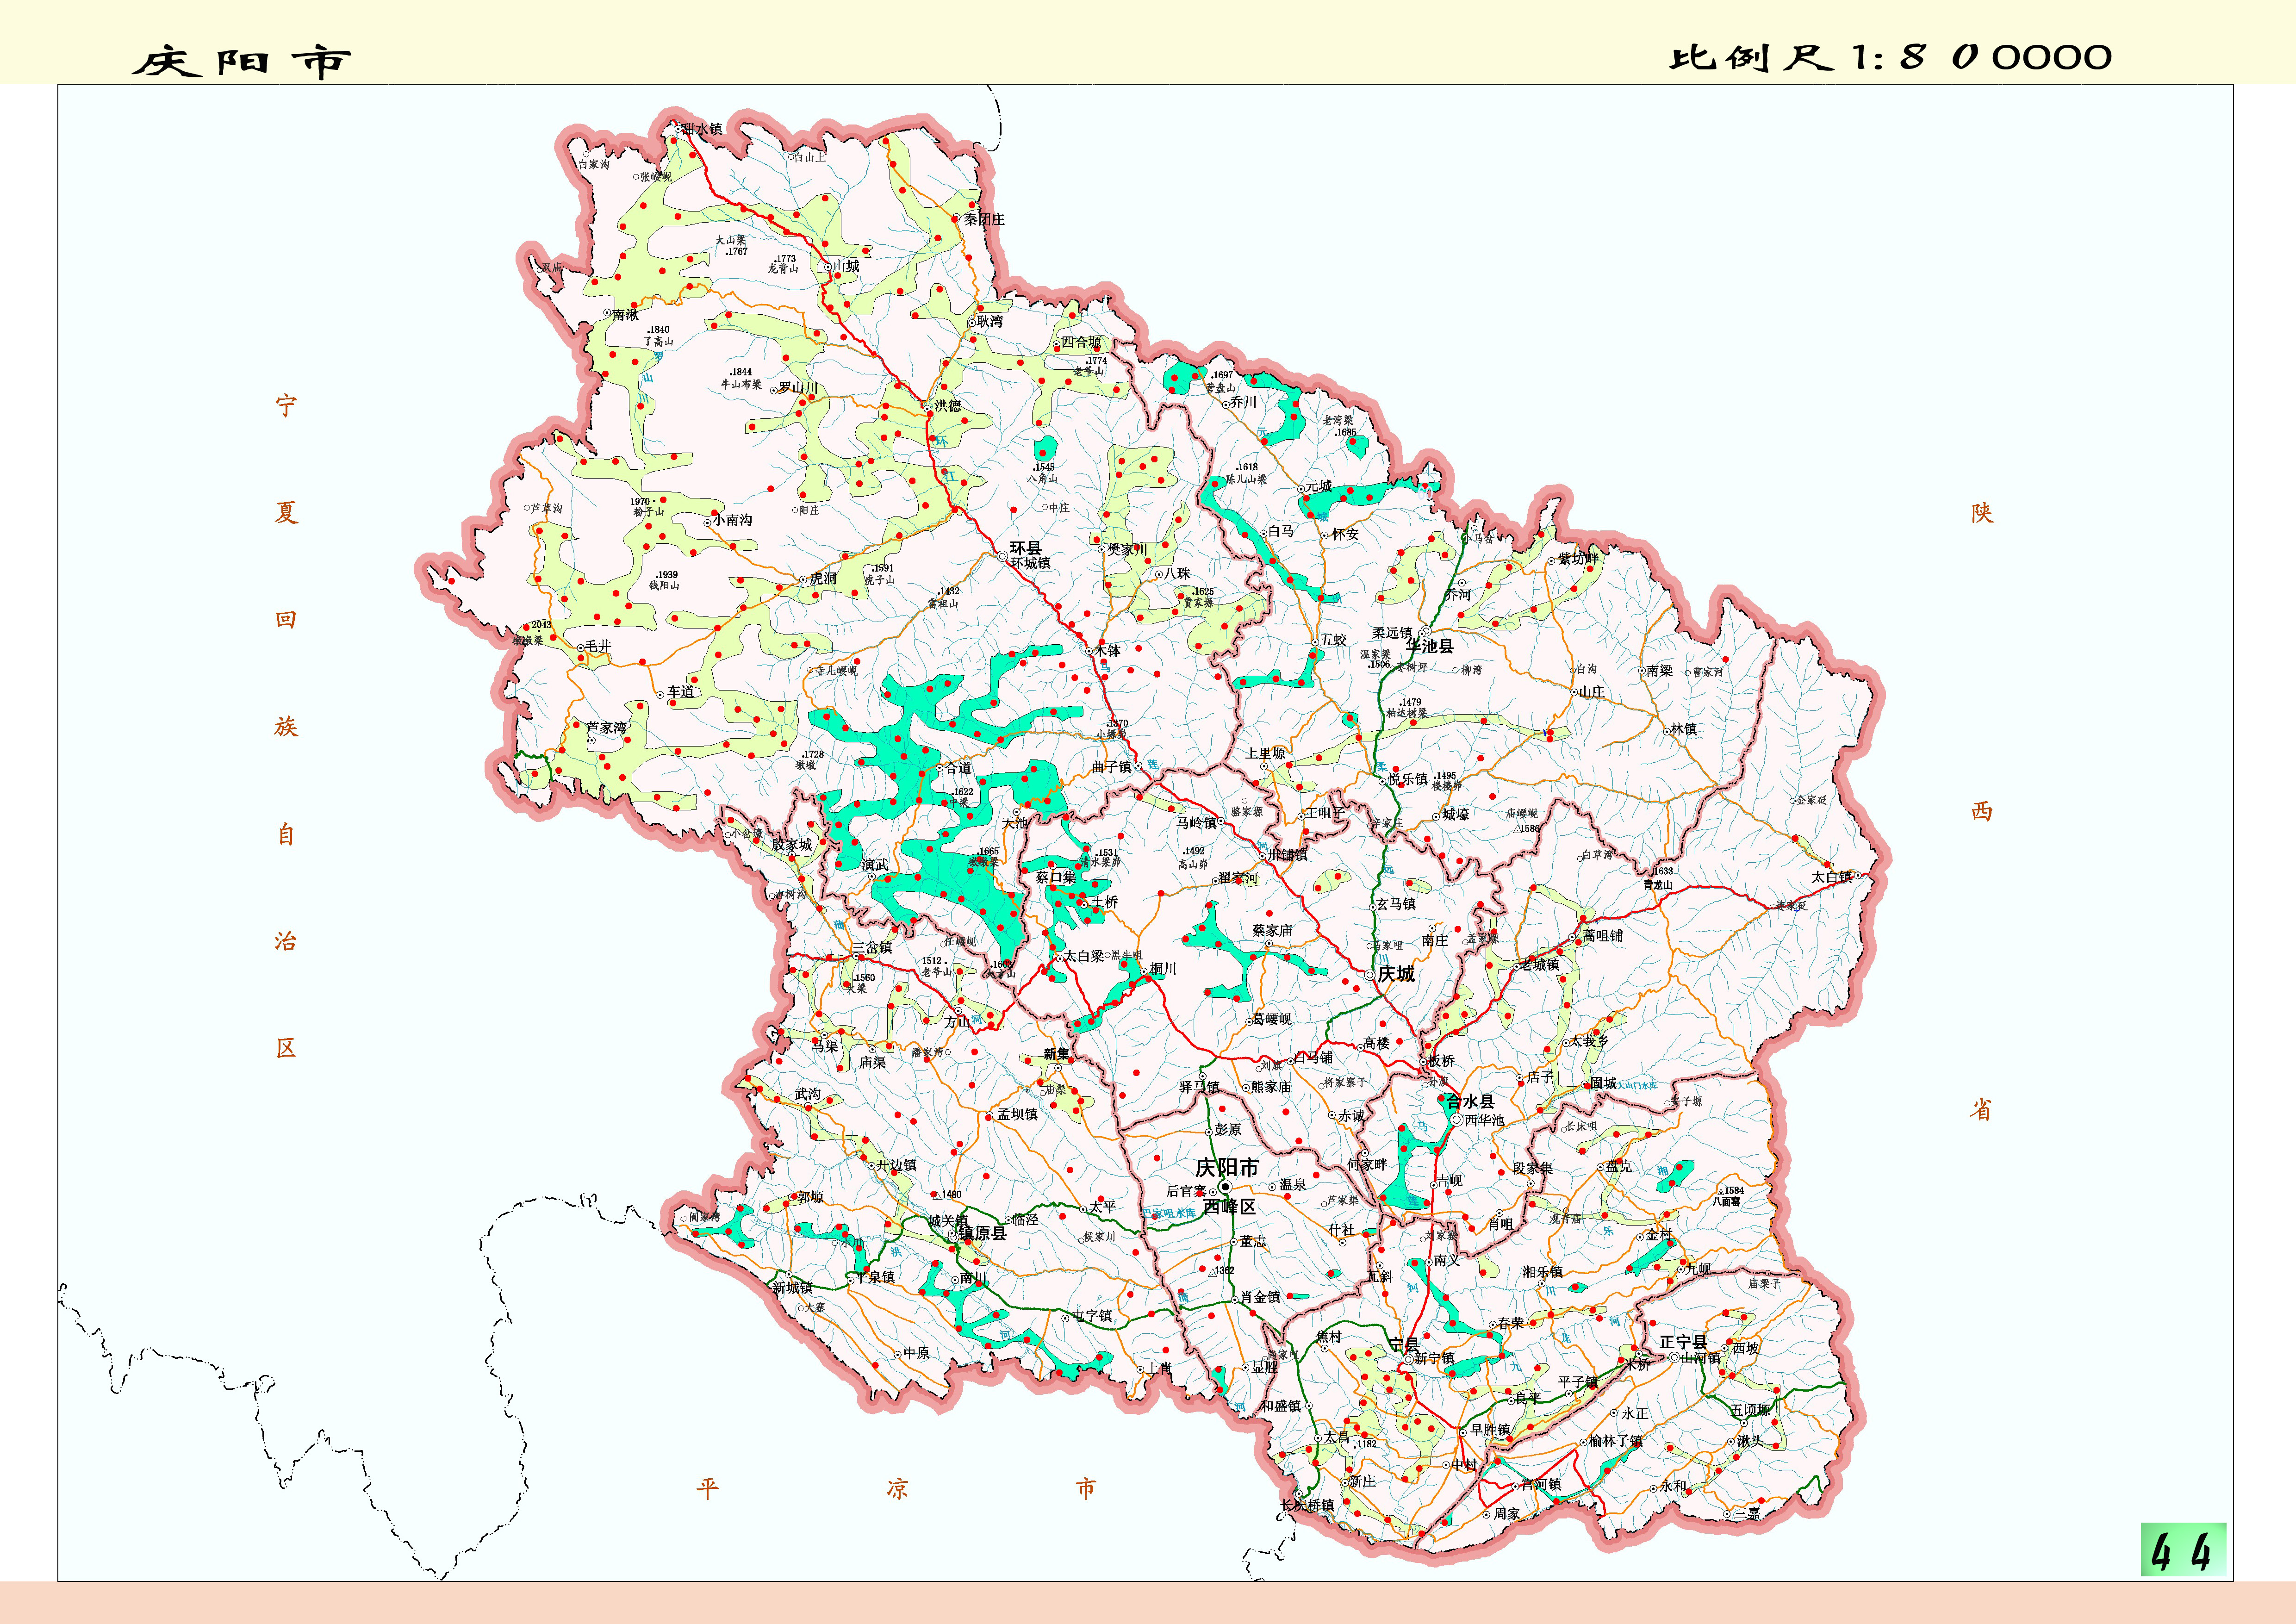The height and width of the screenshot is (1624, 2296).
Task: Select the 樊家川 place label
Action: click(x=1127, y=550)
